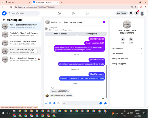The image size is (148, 118).
Task: Click Paul's avatar beside his message
Action: [47, 96]
